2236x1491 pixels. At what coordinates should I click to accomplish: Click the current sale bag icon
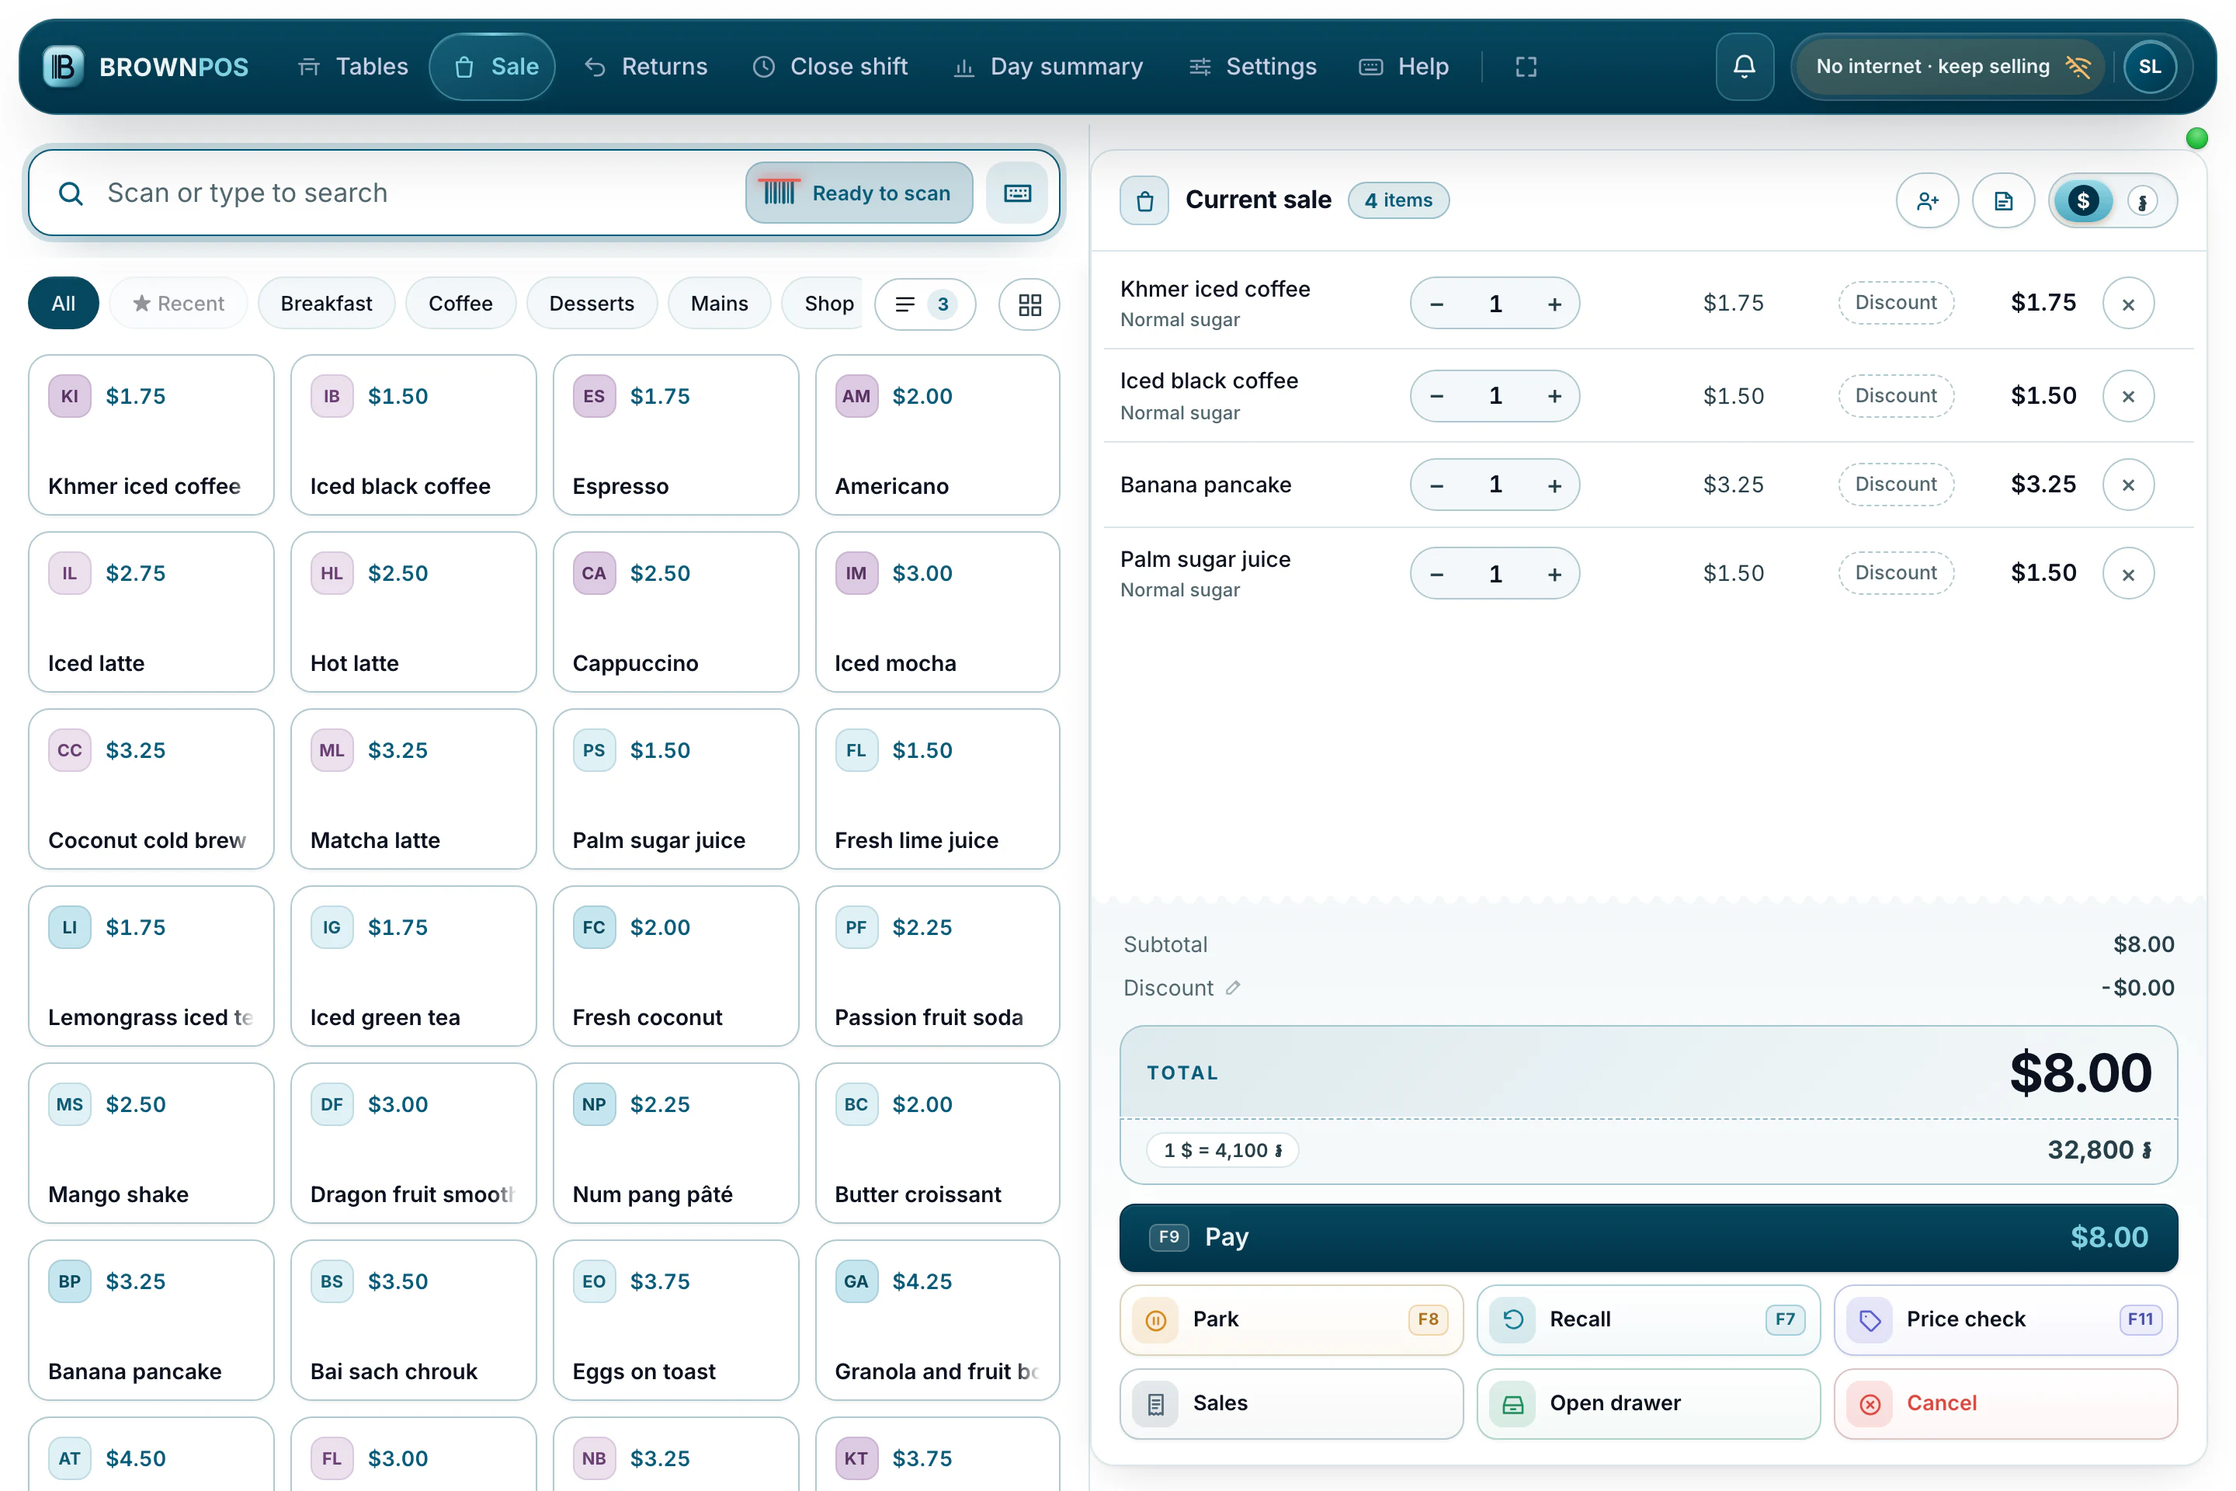tap(1144, 200)
